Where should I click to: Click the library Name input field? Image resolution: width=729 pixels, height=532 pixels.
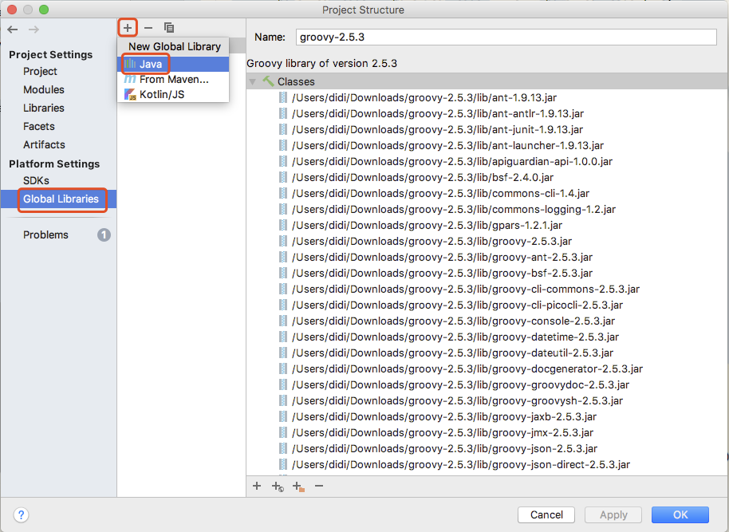coord(506,37)
